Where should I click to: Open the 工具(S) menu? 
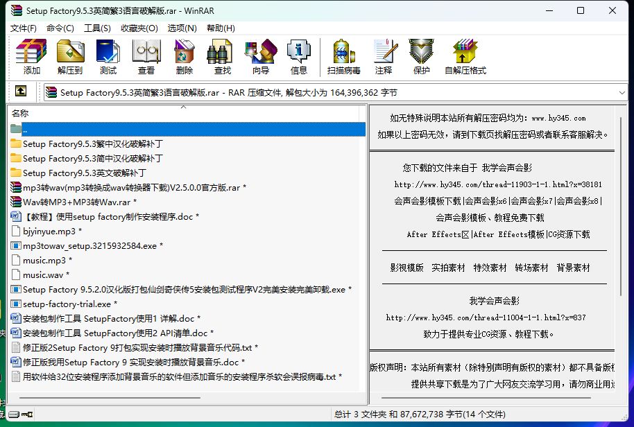click(97, 28)
